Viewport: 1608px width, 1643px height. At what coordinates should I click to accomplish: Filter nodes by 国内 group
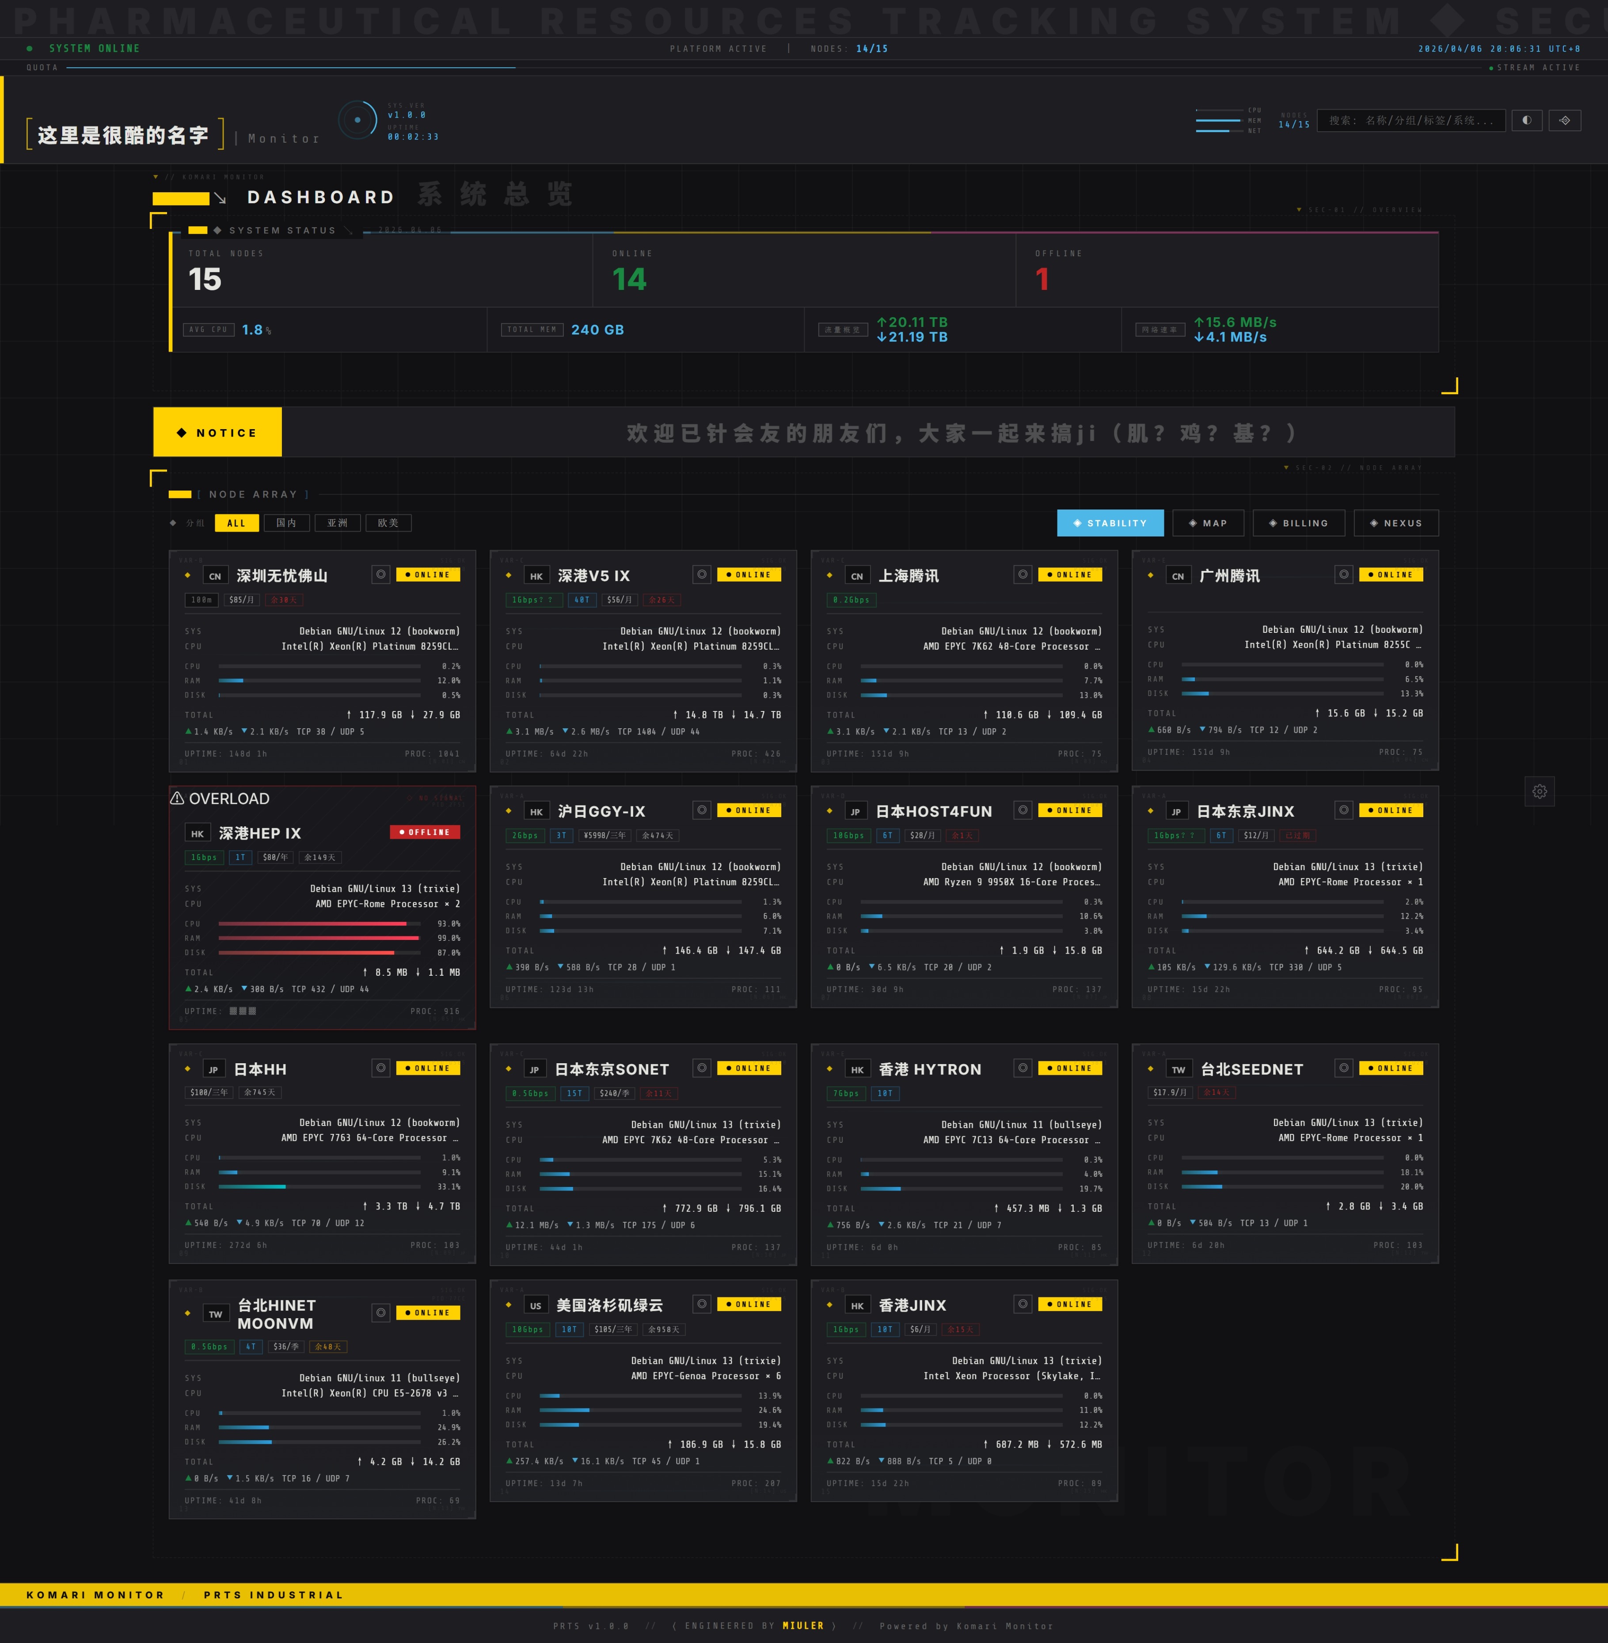(x=287, y=523)
